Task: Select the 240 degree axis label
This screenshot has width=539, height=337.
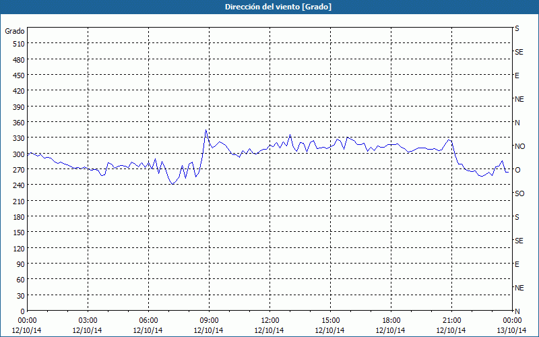Action: click(19, 186)
